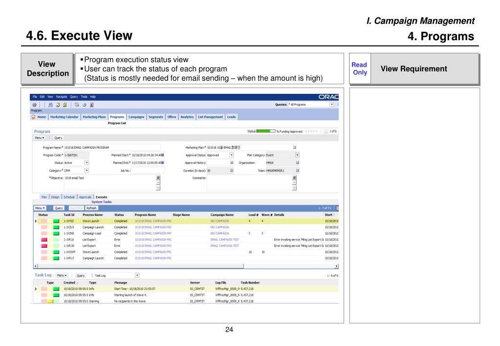Click the Program Name input field

pyautogui.click(x=112, y=148)
